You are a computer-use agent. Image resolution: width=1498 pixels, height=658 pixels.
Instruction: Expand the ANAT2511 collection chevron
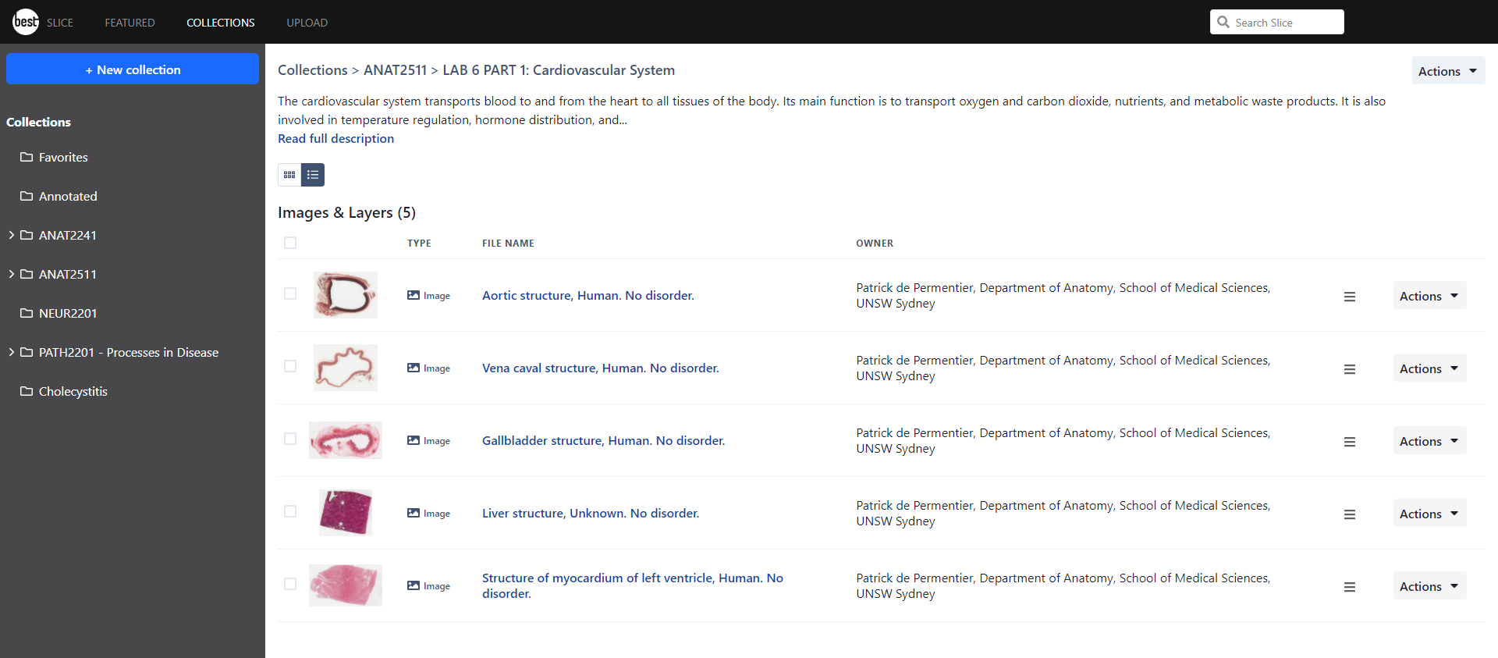point(12,274)
